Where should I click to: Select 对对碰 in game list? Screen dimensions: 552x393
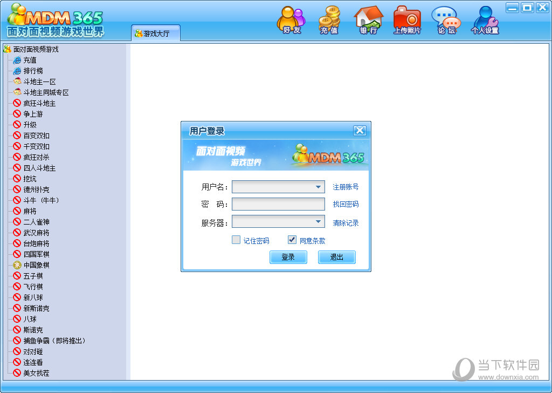pos(33,352)
